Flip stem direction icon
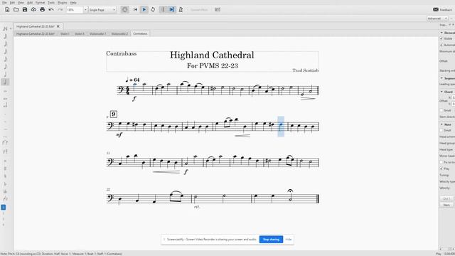This screenshot has width=455, height=256. [5, 199]
